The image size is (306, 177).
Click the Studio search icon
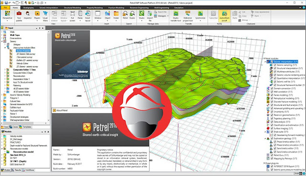132,15
